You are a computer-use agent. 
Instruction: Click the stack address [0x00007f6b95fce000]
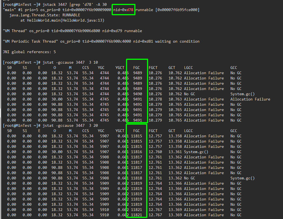click(x=177, y=10)
